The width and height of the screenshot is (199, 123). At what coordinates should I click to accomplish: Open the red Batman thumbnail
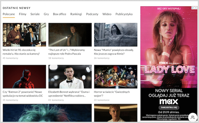point(24,77)
